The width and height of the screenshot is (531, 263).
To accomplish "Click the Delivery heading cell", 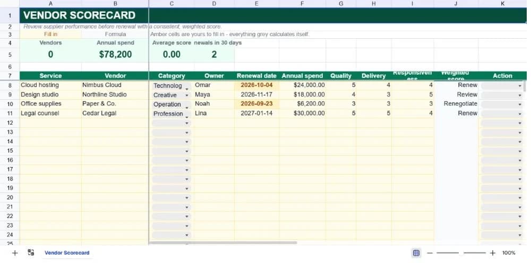I will pos(373,76).
